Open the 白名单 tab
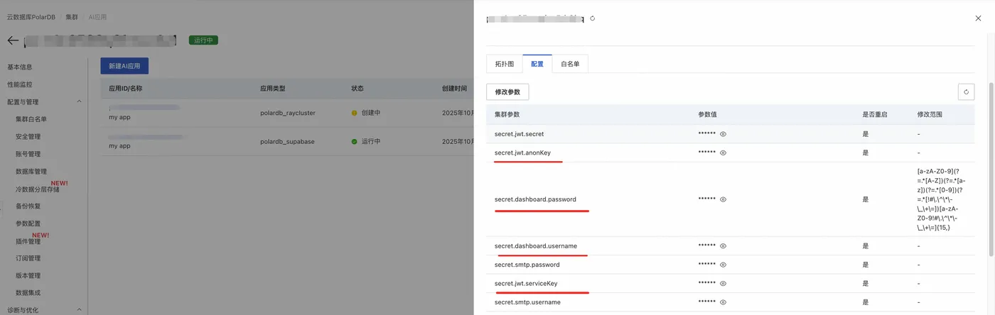The height and width of the screenshot is (315, 995). click(570, 64)
